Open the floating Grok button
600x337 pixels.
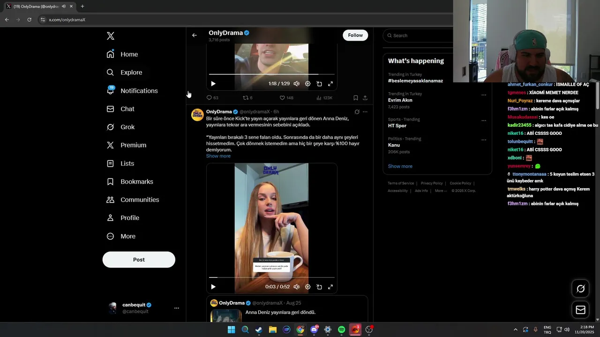tap(580, 289)
